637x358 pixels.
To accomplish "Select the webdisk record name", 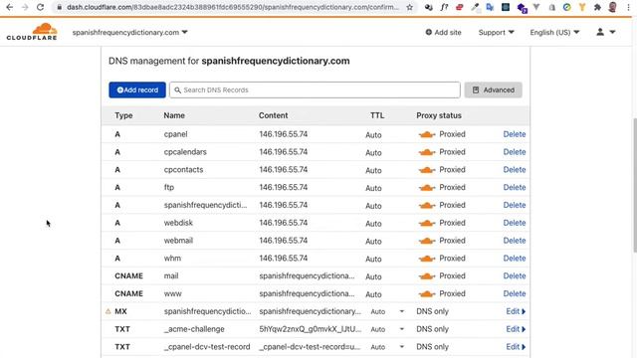I will pyautogui.click(x=178, y=223).
